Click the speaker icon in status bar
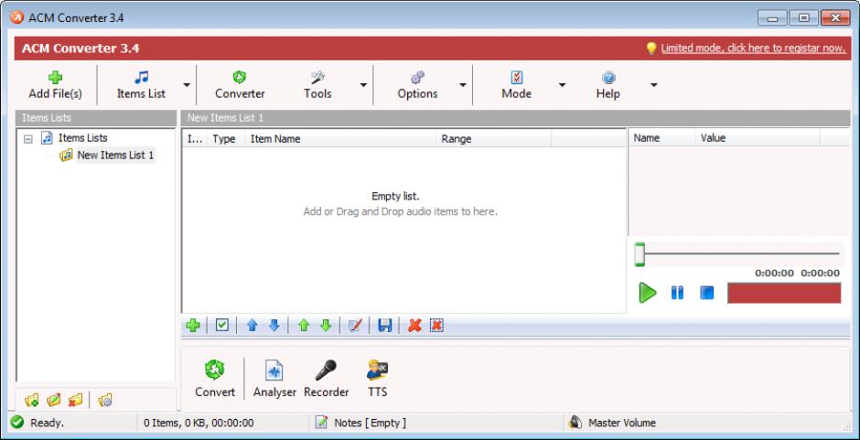This screenshot has height=440, width=860. pyautogui.click(x=575, y=423)
